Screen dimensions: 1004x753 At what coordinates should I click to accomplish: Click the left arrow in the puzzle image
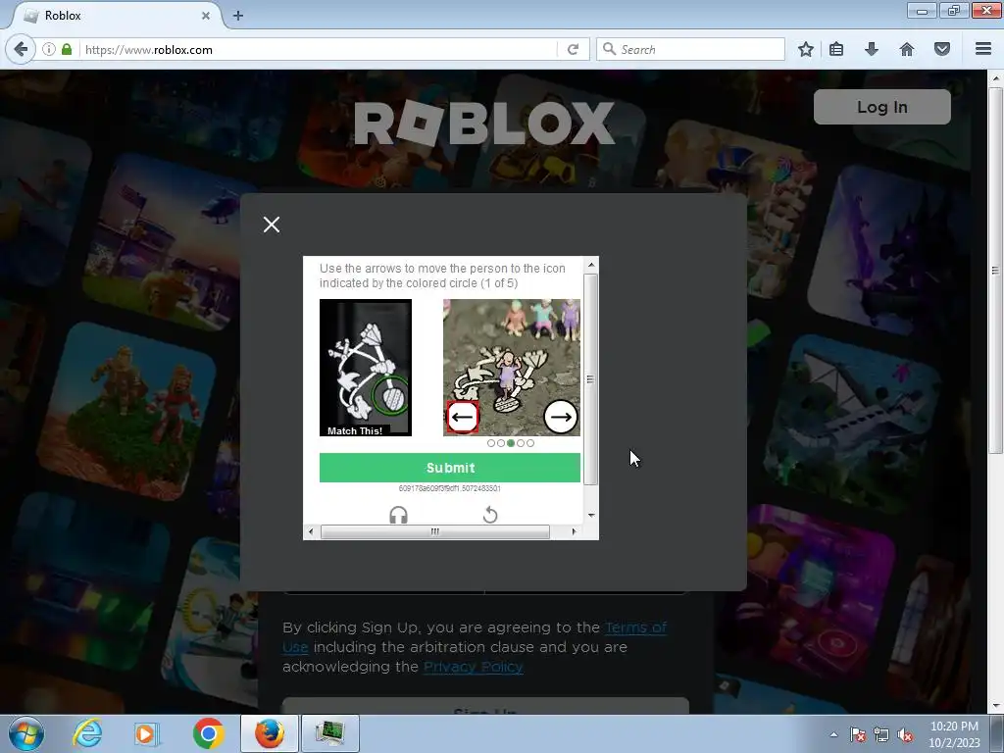(463, 418)
